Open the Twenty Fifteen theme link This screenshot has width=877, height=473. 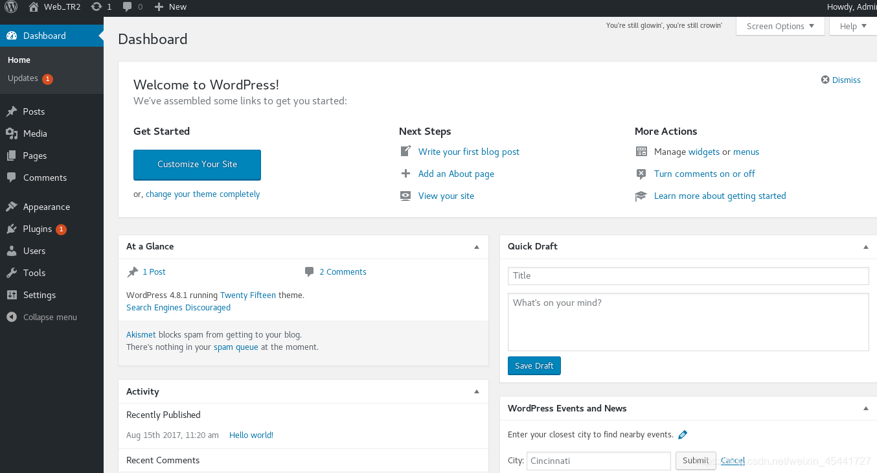tap(248, 295)
